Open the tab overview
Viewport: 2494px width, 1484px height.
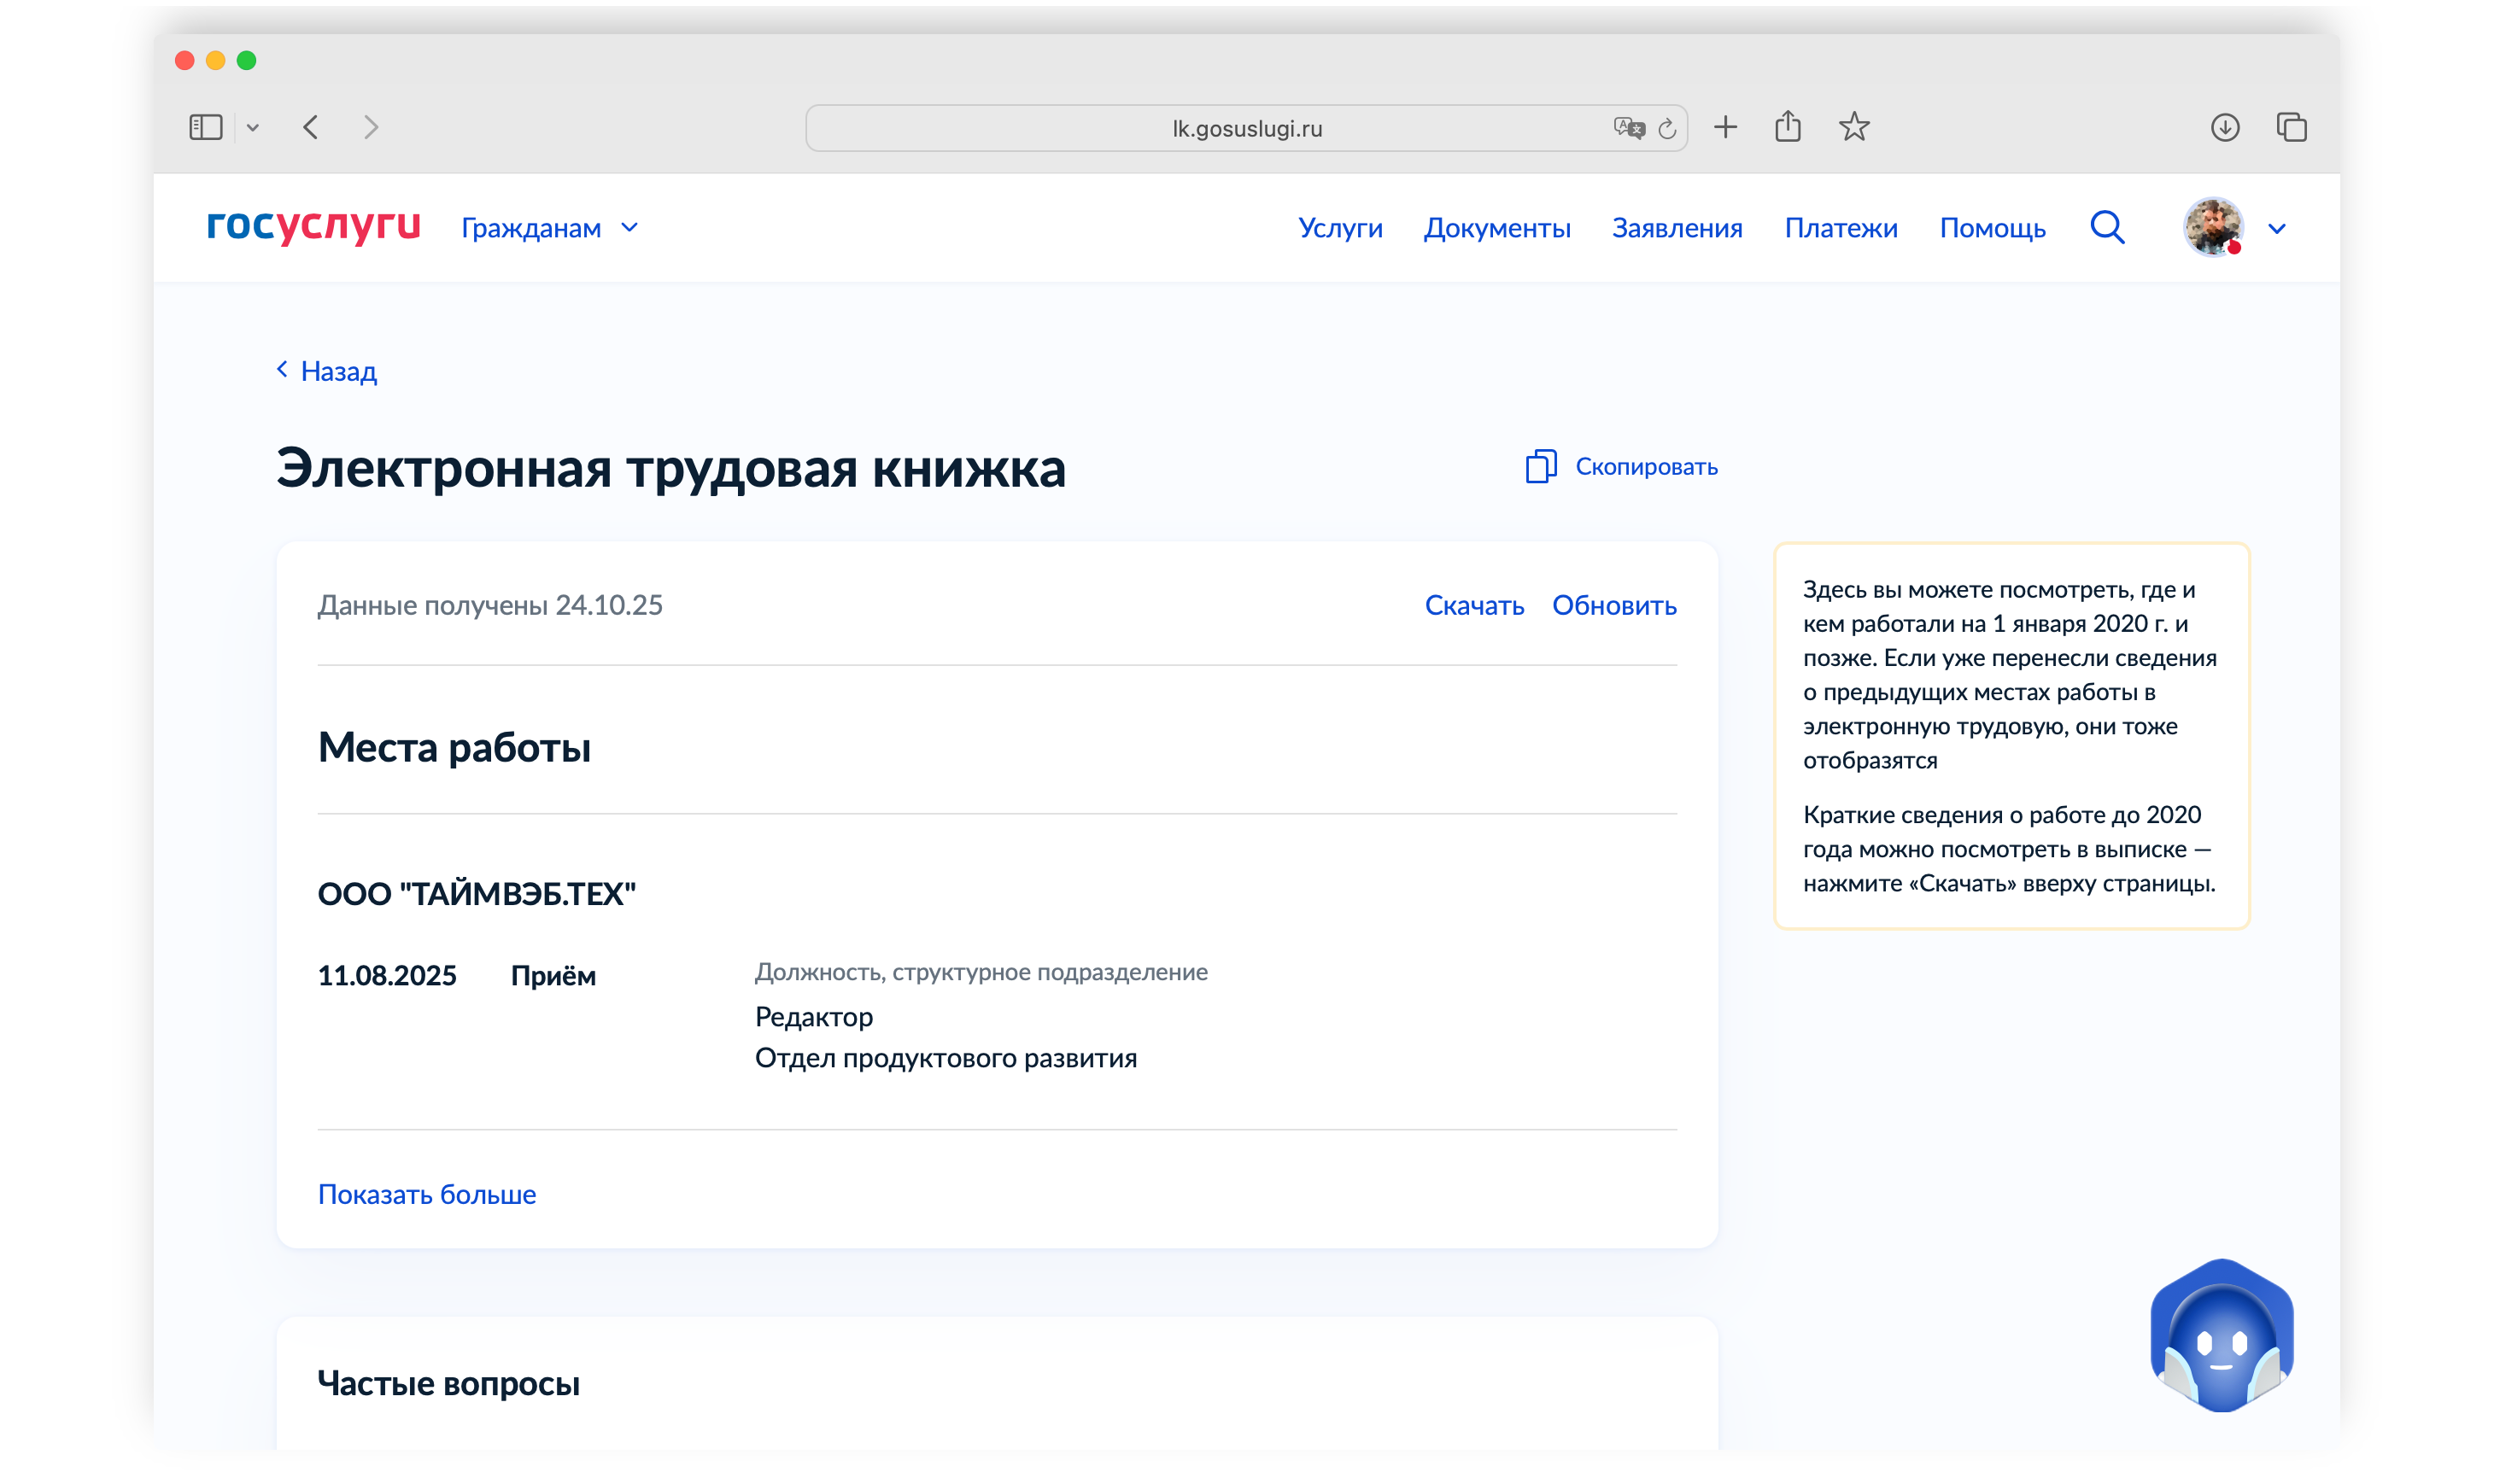point(2291,127)
